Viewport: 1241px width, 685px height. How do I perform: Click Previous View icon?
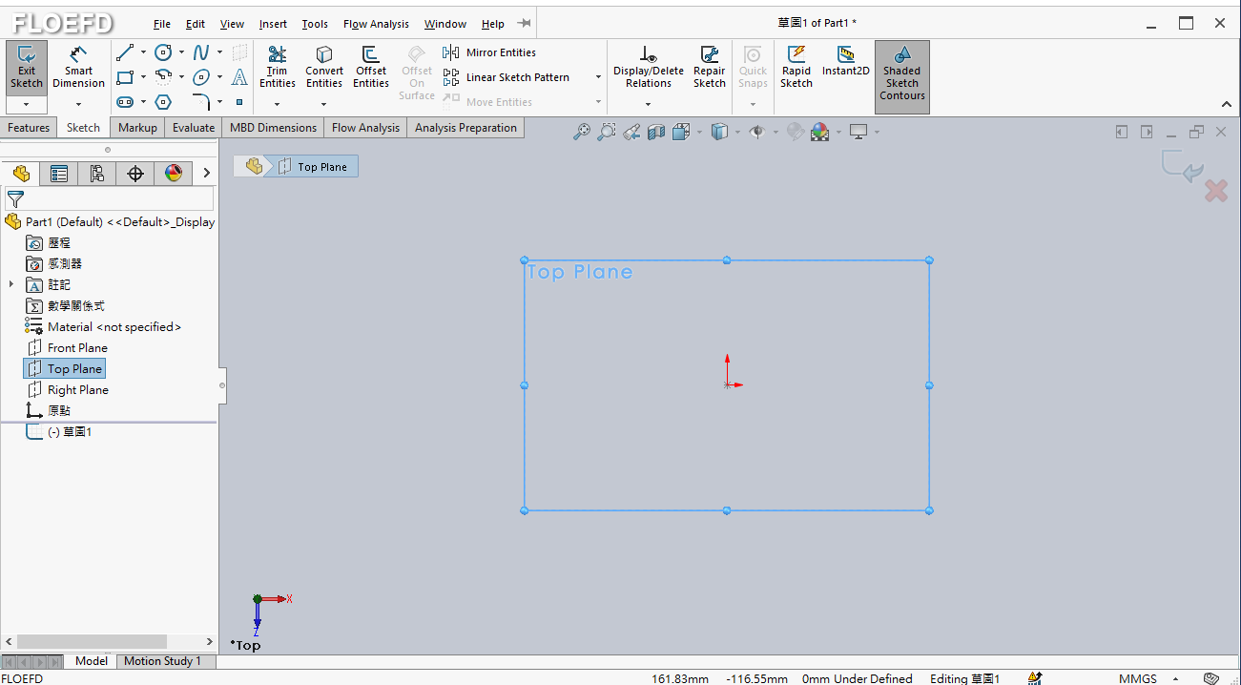(631, 132)
